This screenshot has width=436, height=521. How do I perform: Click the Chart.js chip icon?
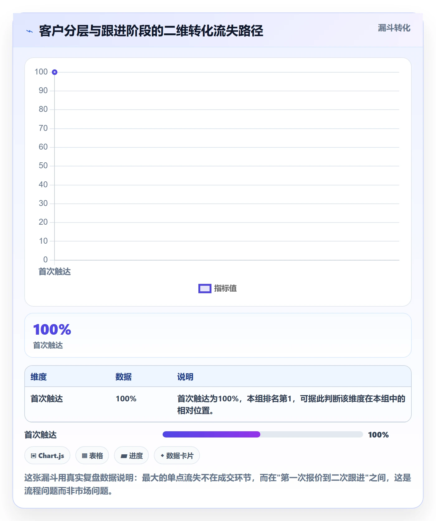(34, 456)
